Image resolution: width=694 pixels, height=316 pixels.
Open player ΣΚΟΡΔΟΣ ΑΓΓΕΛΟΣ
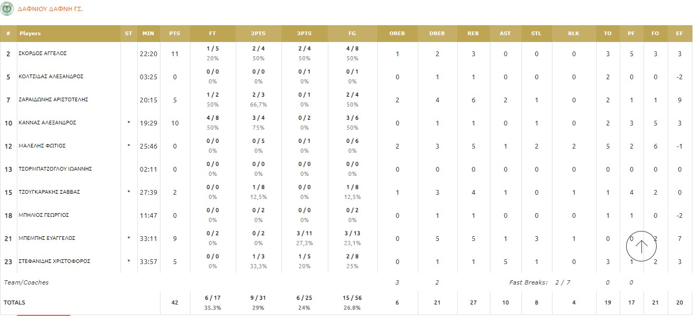43,54
